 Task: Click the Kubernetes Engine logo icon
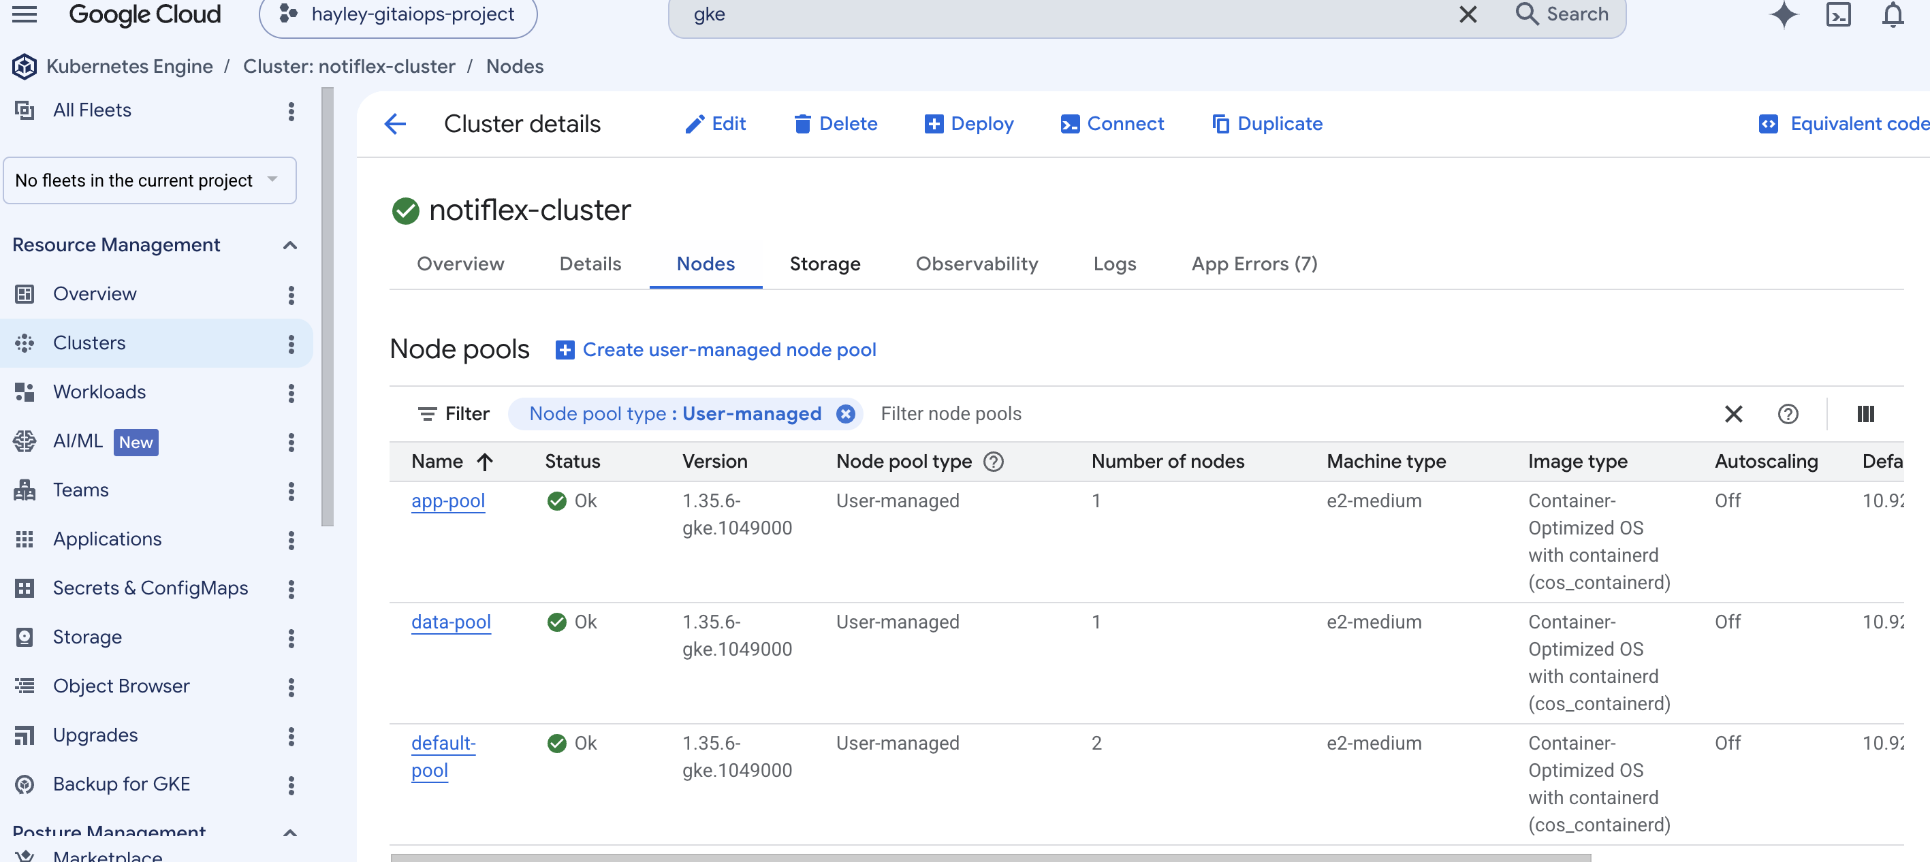24,67
